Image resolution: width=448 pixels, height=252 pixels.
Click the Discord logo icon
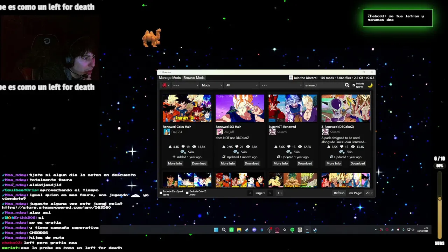click(x=291, y=78)
